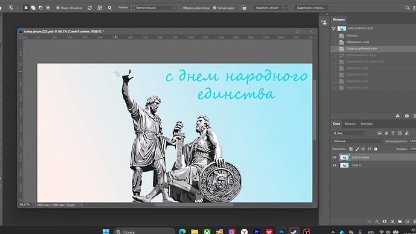
Task: Click the horizontal scrollbar of document window
Action: click(x=194, y=205)
